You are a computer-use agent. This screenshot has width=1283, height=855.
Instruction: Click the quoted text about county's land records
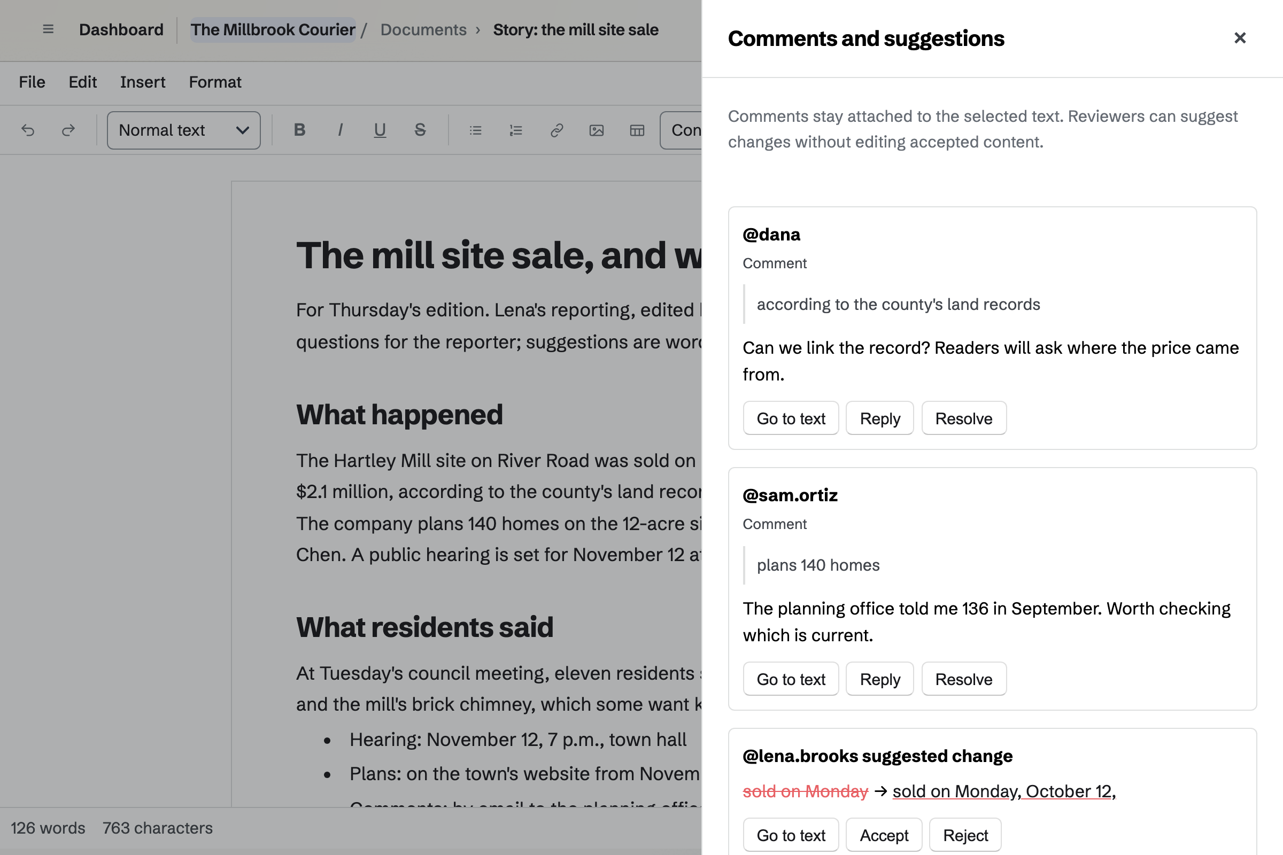point(899,304)
